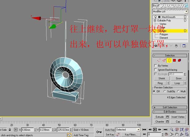Image resolution: width=190 pixels, height=137 pixels.
Task: Select Polygon sub-object mode icon
Action: (x=174, y=60)
